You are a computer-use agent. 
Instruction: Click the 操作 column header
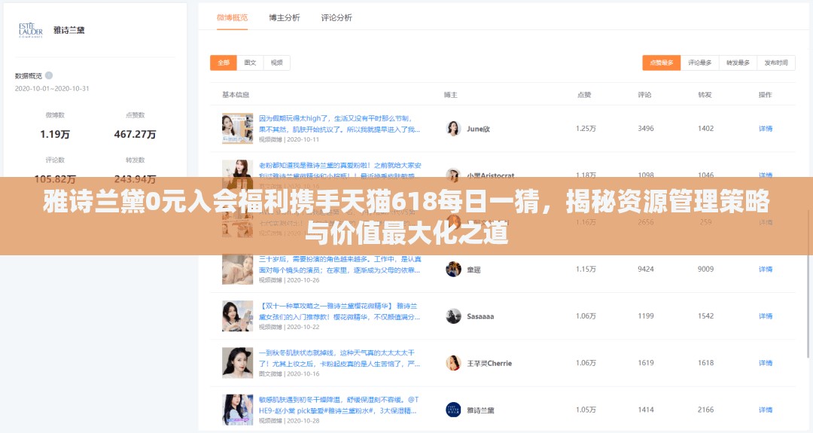click(765, 95)
